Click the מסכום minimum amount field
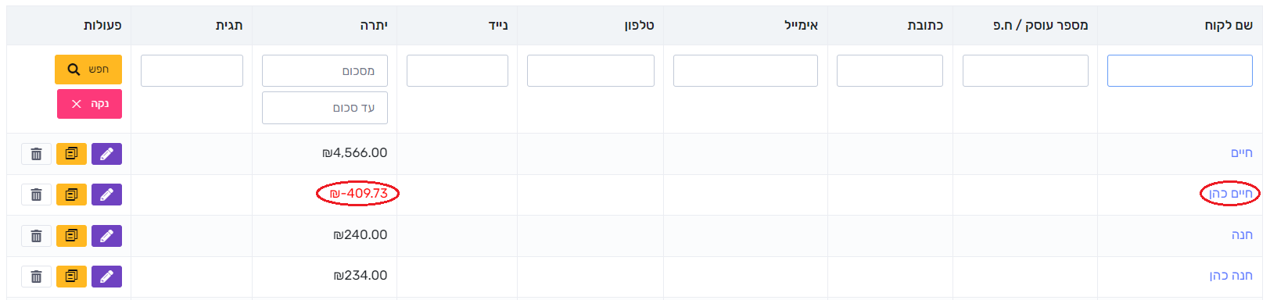The width and height of the screenshot is (1270, 300). [x=325, y=71]
